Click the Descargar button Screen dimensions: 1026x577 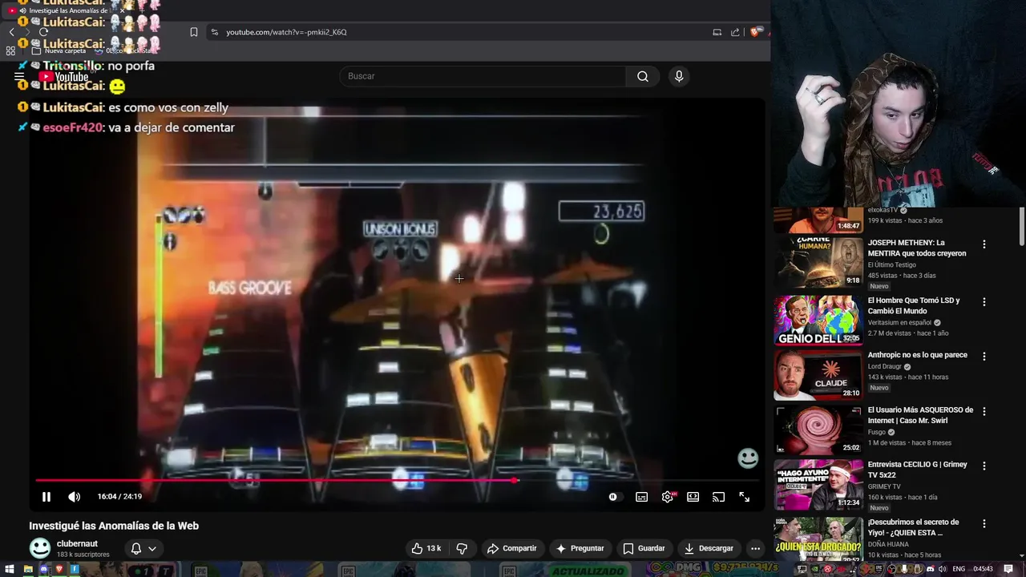pyautogui.click(x=709, y=548)
